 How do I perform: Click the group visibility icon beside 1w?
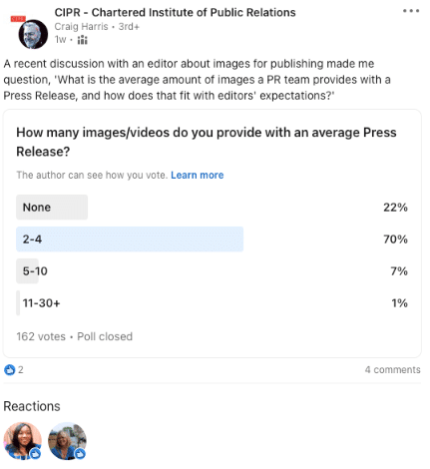(82, 40)
